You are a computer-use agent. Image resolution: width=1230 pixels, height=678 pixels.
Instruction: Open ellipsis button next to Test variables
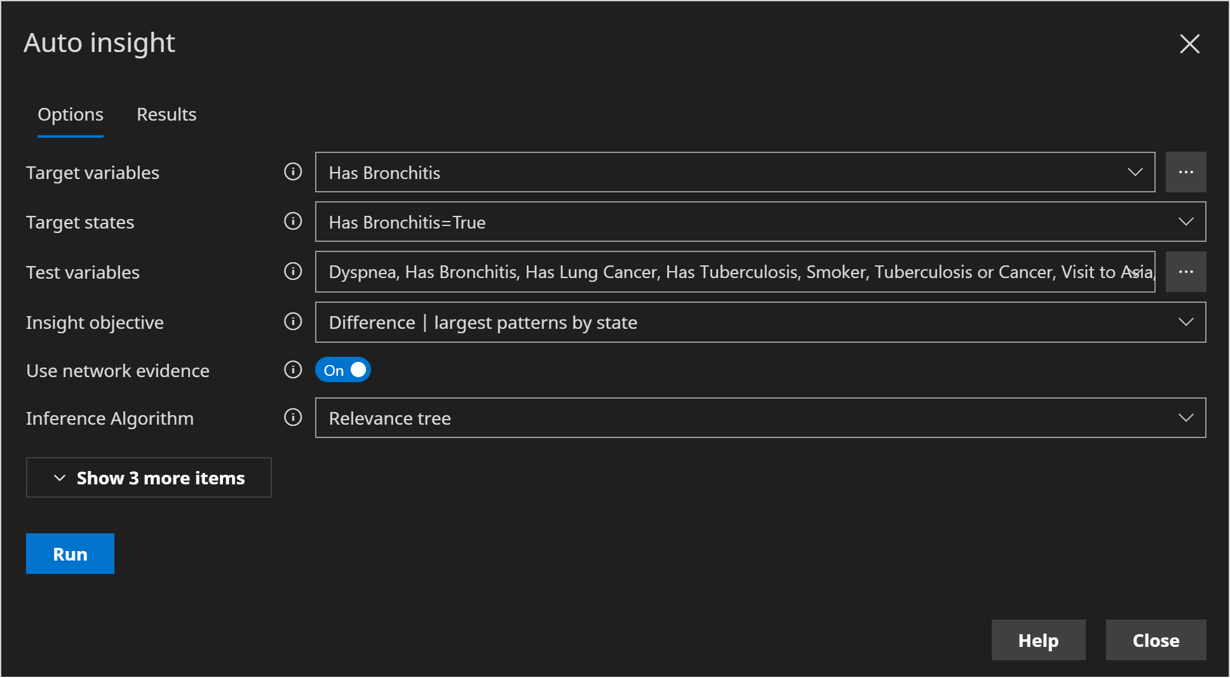(x=1186, y=272)
